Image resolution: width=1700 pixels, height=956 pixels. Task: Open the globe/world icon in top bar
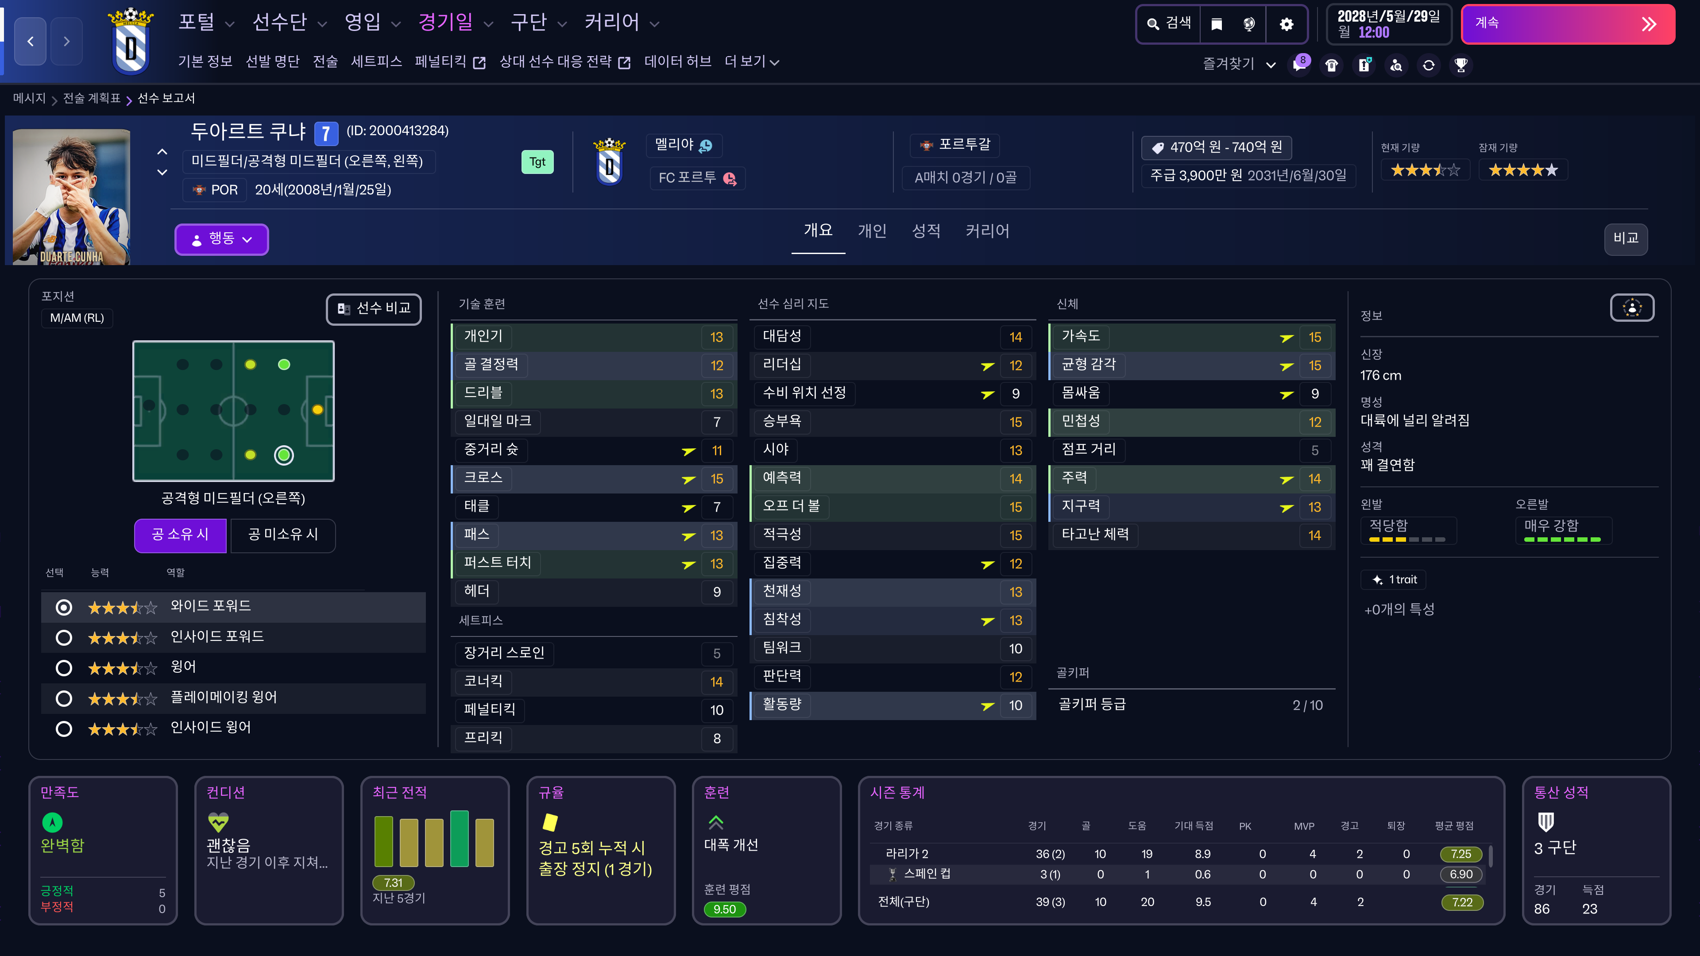point(1248,24)
